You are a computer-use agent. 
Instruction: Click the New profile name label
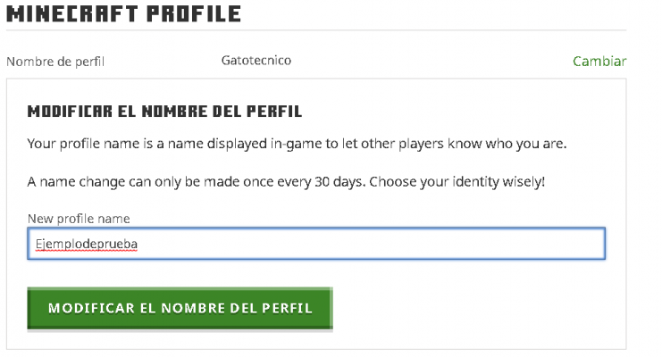click(x=79, y=219)
